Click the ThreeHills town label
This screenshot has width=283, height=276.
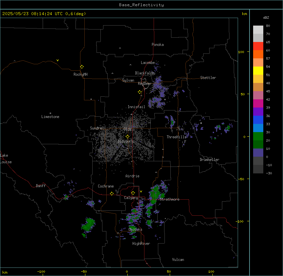pos(176,137)
